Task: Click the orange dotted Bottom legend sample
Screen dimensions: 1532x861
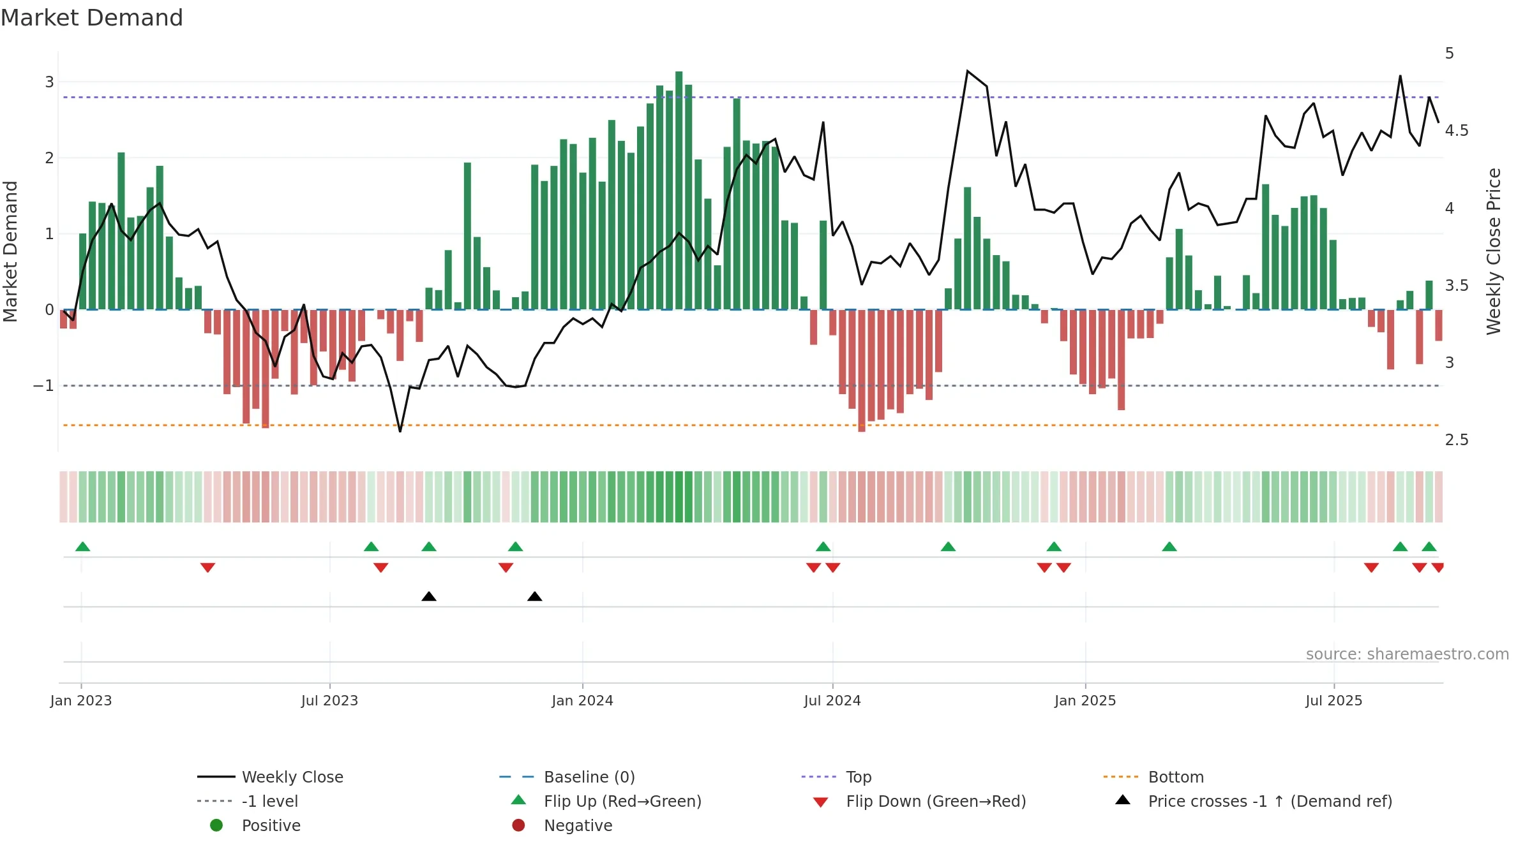Action: (x=1122, y=777)
